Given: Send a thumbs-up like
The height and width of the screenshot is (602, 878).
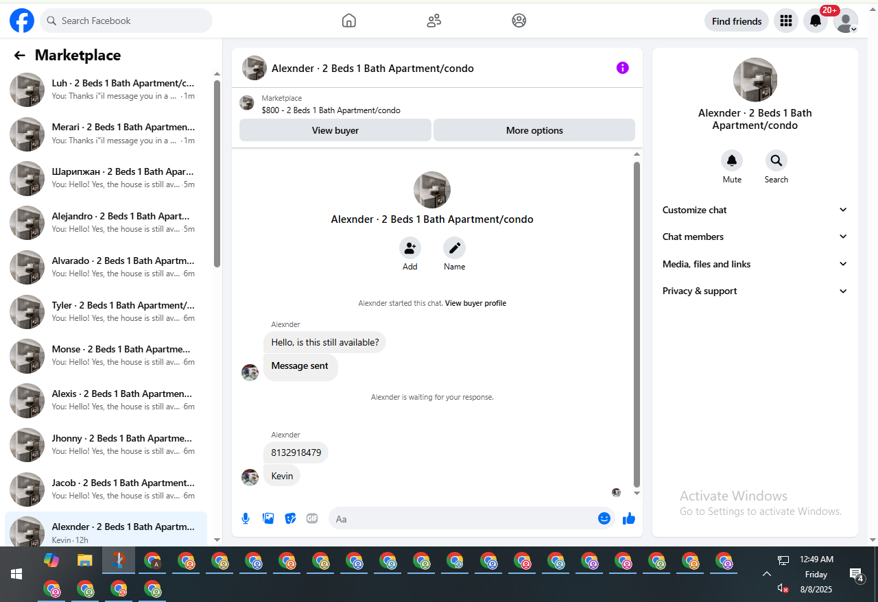Looking at the screenshot, I should point(629,518).
